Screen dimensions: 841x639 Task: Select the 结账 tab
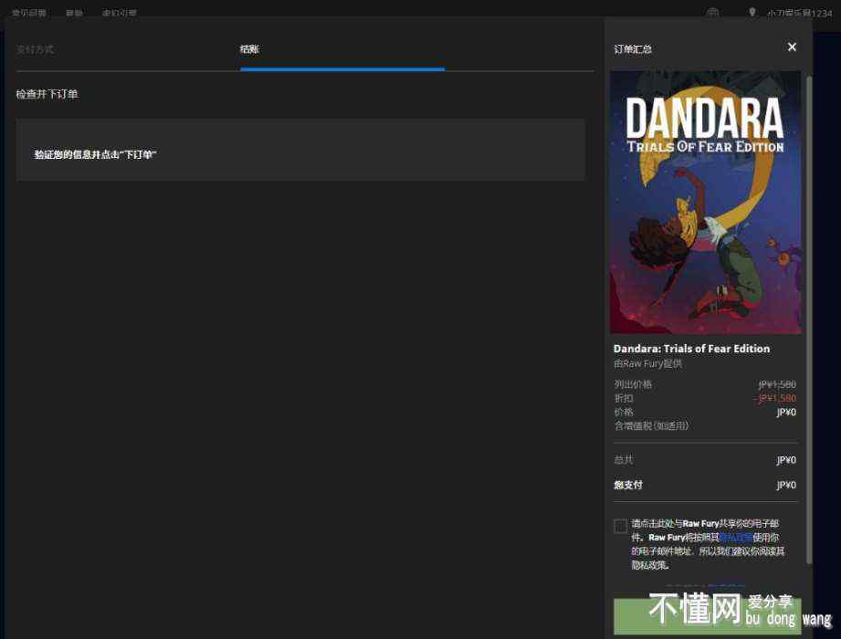click(x=249, y=49)
